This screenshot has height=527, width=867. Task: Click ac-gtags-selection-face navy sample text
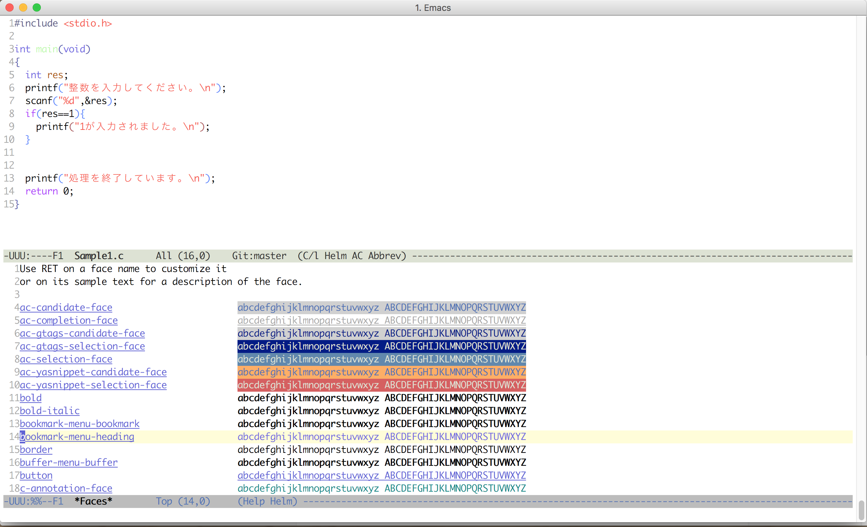point(382,346)
